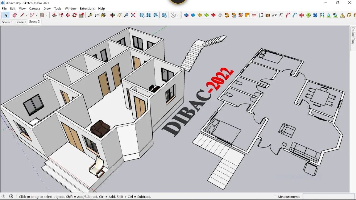Viewport: 356px width, 200px height.
Task: Open the 3D Warehouse icon
Action: (x=142, y=15)
